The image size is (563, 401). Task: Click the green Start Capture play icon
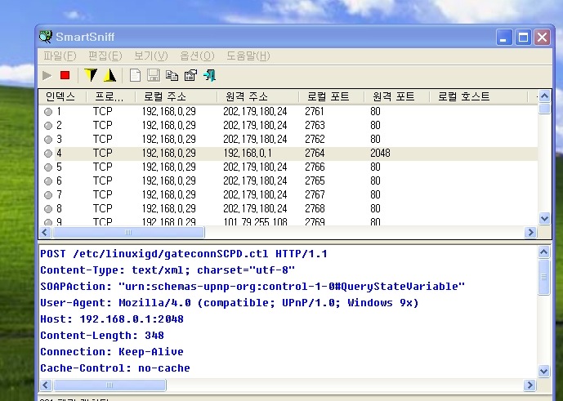click(x=47, y=75)
